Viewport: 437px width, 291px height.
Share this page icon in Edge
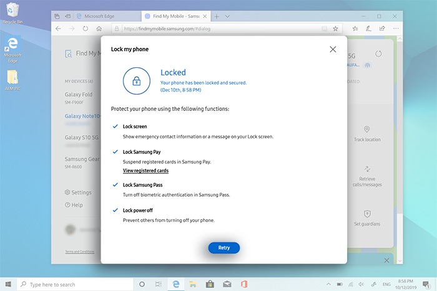point(382,29)
